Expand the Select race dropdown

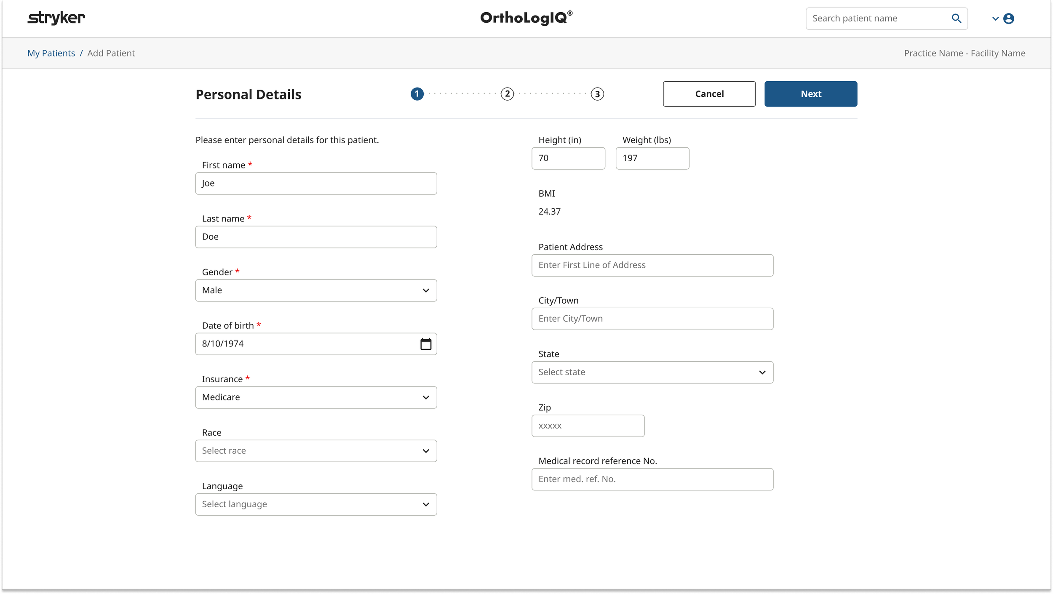coord(316,451)
